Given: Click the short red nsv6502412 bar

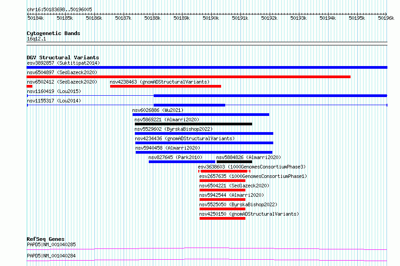Looking at the screenshot, I should click(29, 86).
